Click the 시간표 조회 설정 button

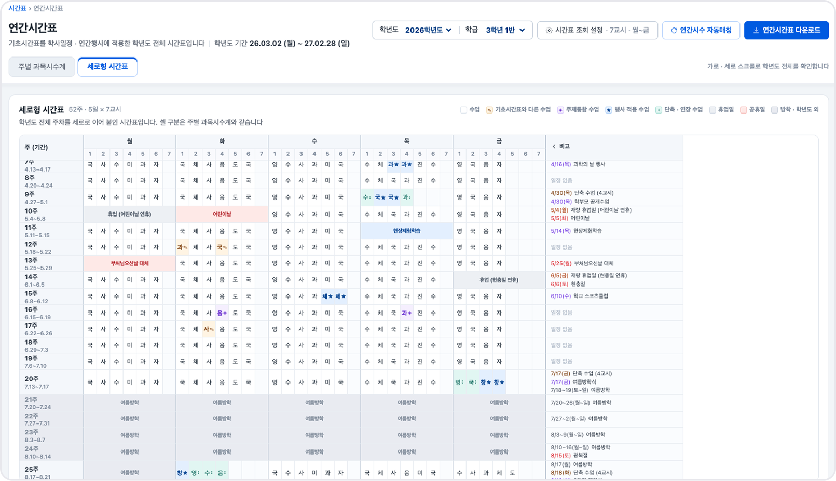coord(597,31)
